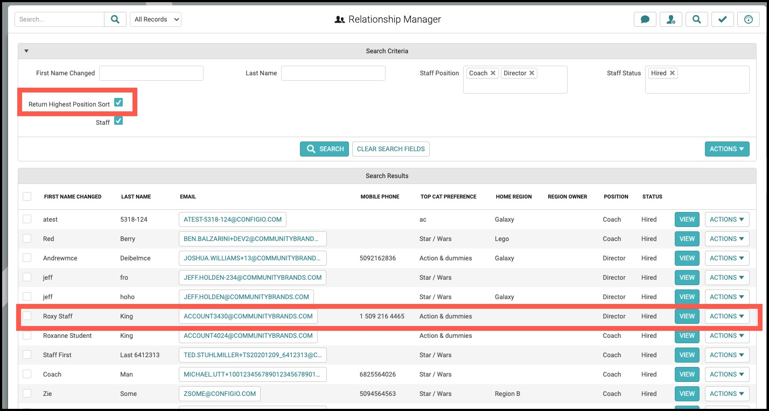Click Clear Search Fields button
This screenshot has height=411, width=769.
click(391, 149)
